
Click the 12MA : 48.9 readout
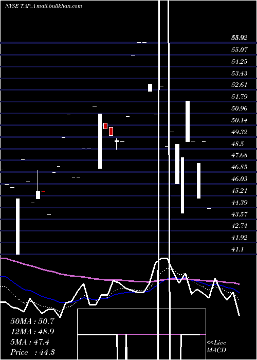point(32,332)
